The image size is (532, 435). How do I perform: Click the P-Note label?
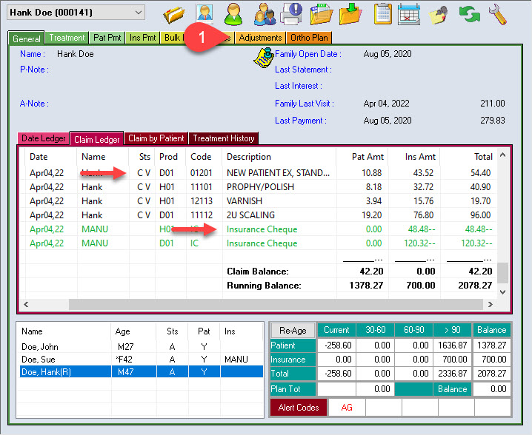coord(34,70)
